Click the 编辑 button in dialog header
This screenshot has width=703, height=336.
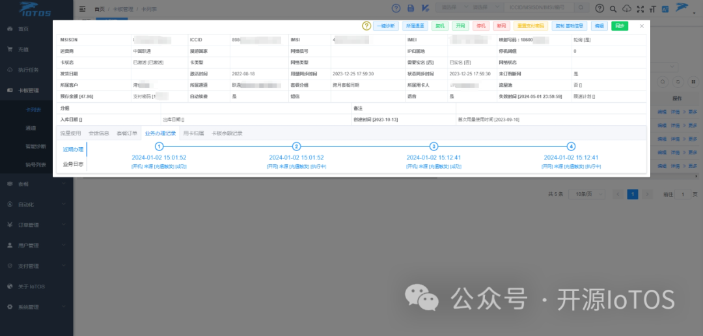pos(600,26)
